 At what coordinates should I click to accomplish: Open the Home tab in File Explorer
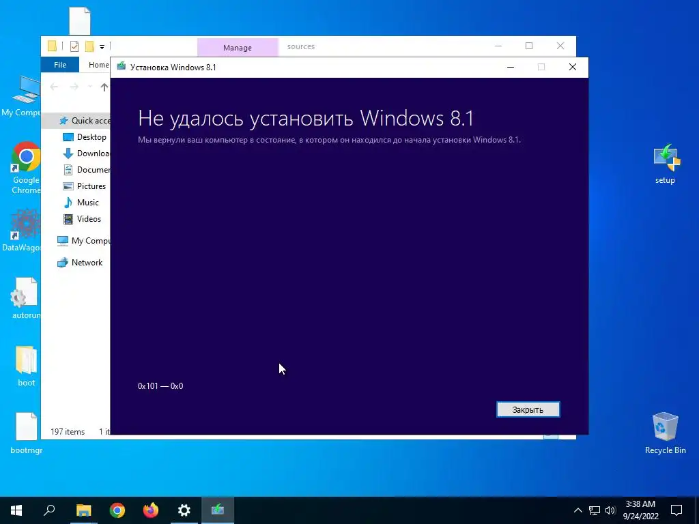tap(98, 65)
